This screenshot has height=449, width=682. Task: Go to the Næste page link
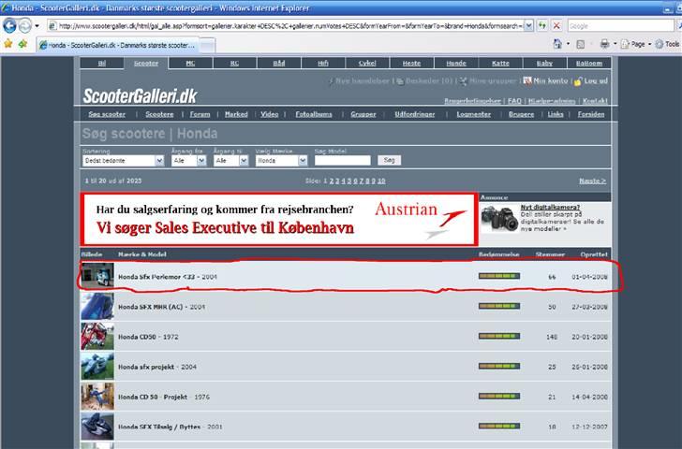pos(592,181)
